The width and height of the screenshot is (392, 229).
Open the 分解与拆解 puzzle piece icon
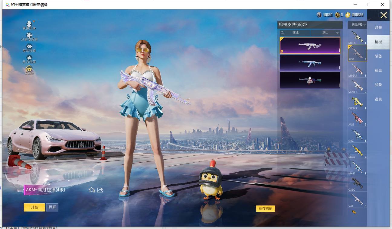[29, 35]
